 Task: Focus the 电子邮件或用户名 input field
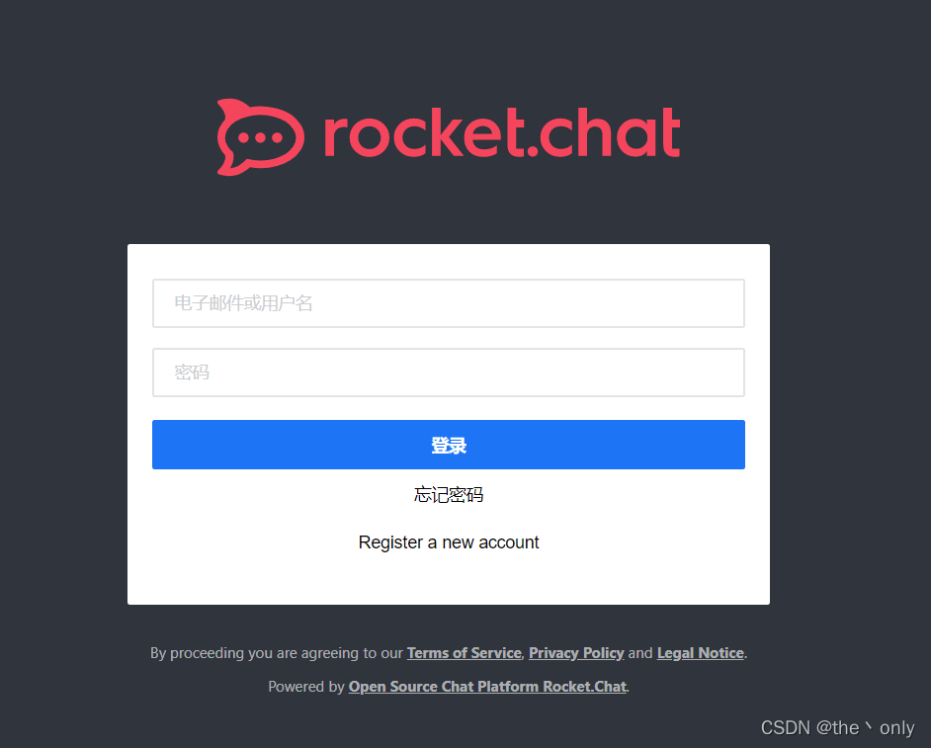(x=449, y=303)
